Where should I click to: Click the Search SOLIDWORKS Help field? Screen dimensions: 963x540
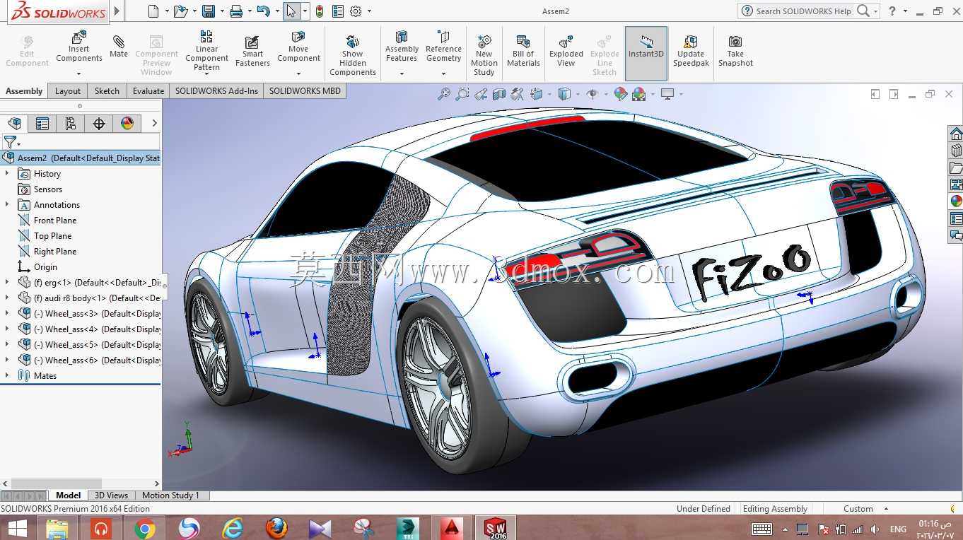coord(803,11)
